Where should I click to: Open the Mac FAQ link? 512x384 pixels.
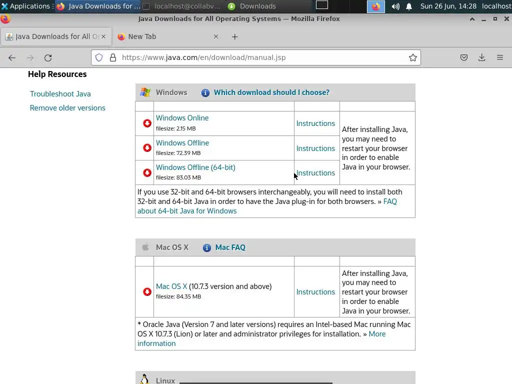(x=230, y=248)
